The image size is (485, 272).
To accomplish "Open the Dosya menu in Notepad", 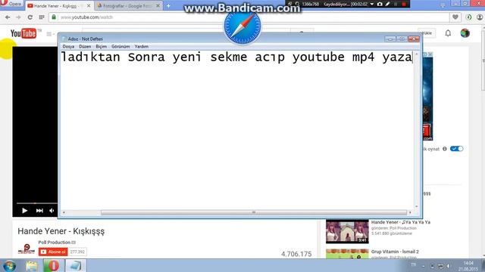I will click(68, 47).
